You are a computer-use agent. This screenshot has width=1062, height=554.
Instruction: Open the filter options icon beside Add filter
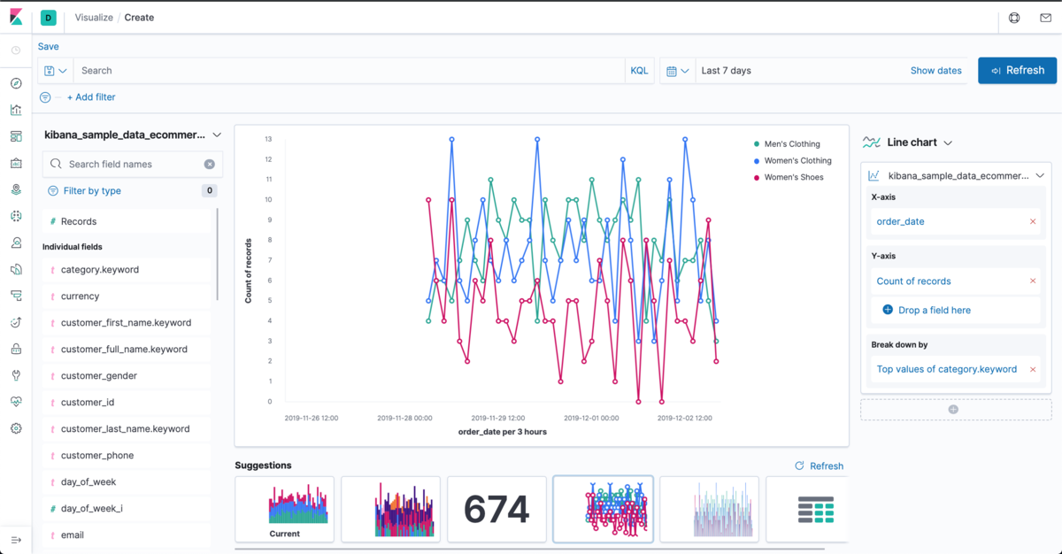tap(45, 97)
